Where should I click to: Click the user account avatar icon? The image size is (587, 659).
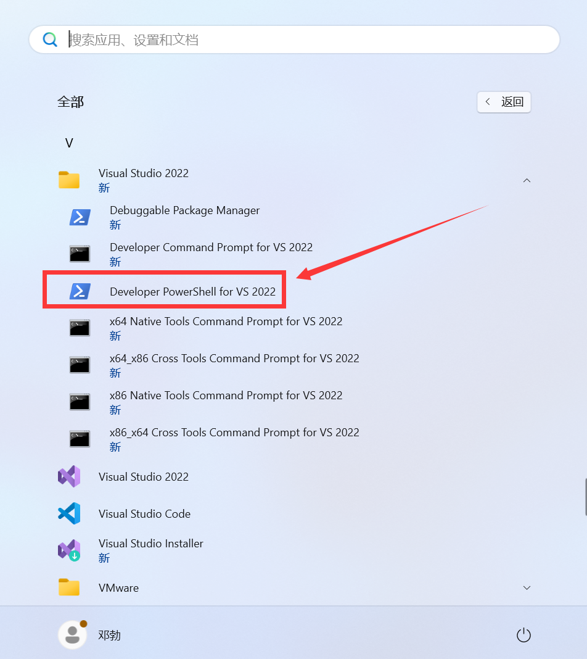point(72,634)
